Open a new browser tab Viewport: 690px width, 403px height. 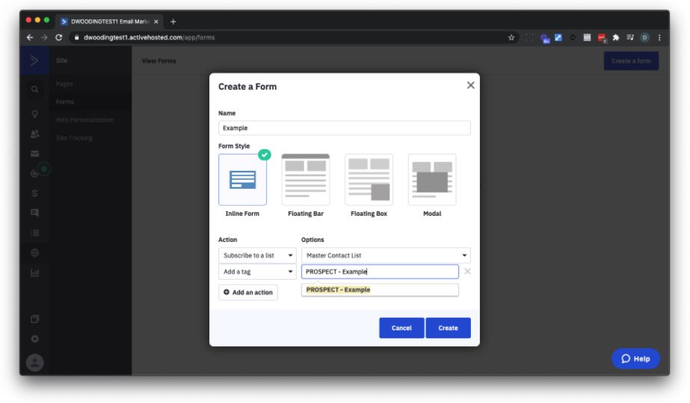tap(173, 21)
